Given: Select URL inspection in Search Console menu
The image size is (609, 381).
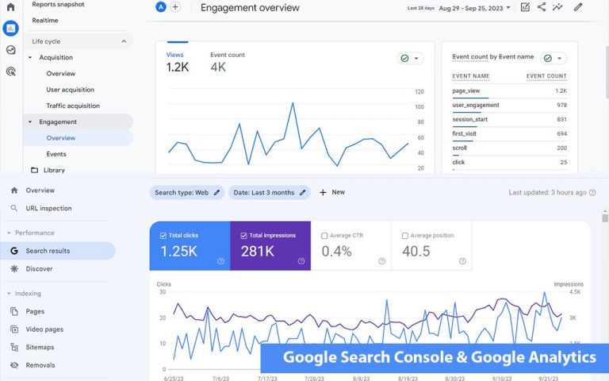Looking at the screenshot, I should pyautogui.click(x=48, y=209).
